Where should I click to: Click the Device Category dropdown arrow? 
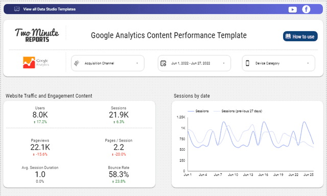pos(308,63)
